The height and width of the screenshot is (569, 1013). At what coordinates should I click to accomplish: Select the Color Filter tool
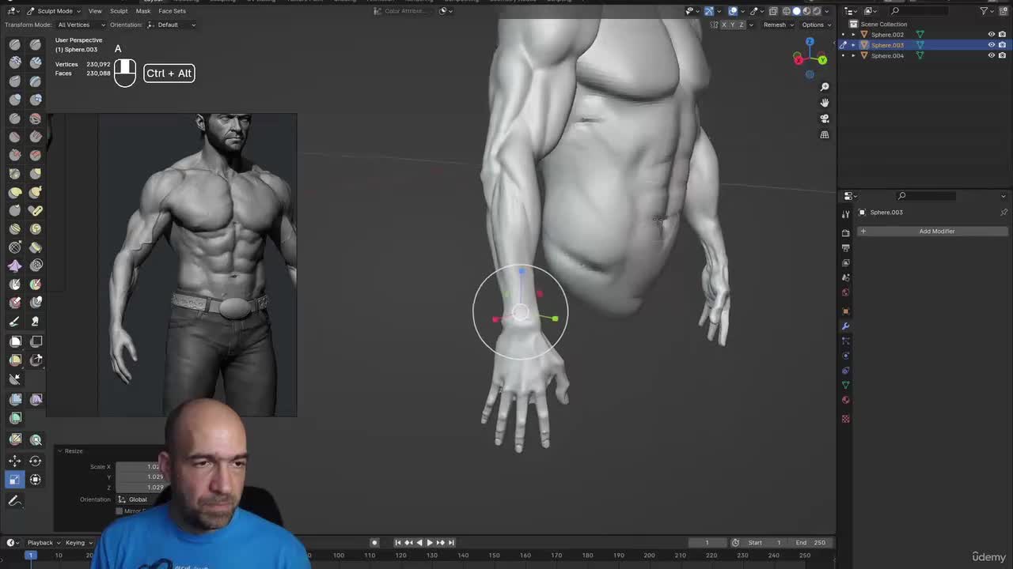pos(15,418)
